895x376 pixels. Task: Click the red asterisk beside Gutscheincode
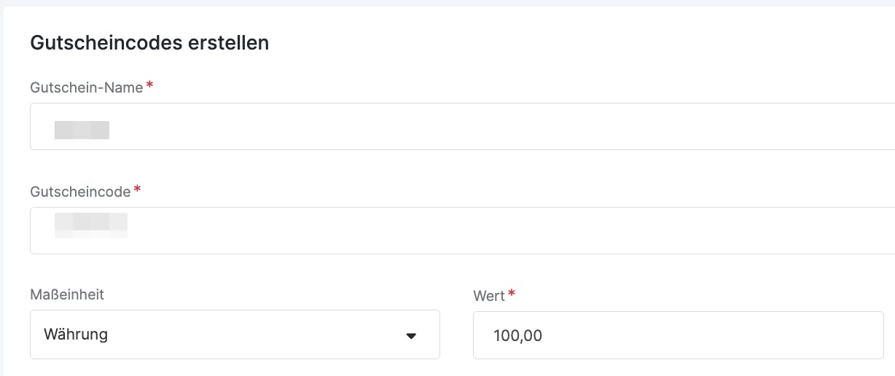(x=137, y=190)
